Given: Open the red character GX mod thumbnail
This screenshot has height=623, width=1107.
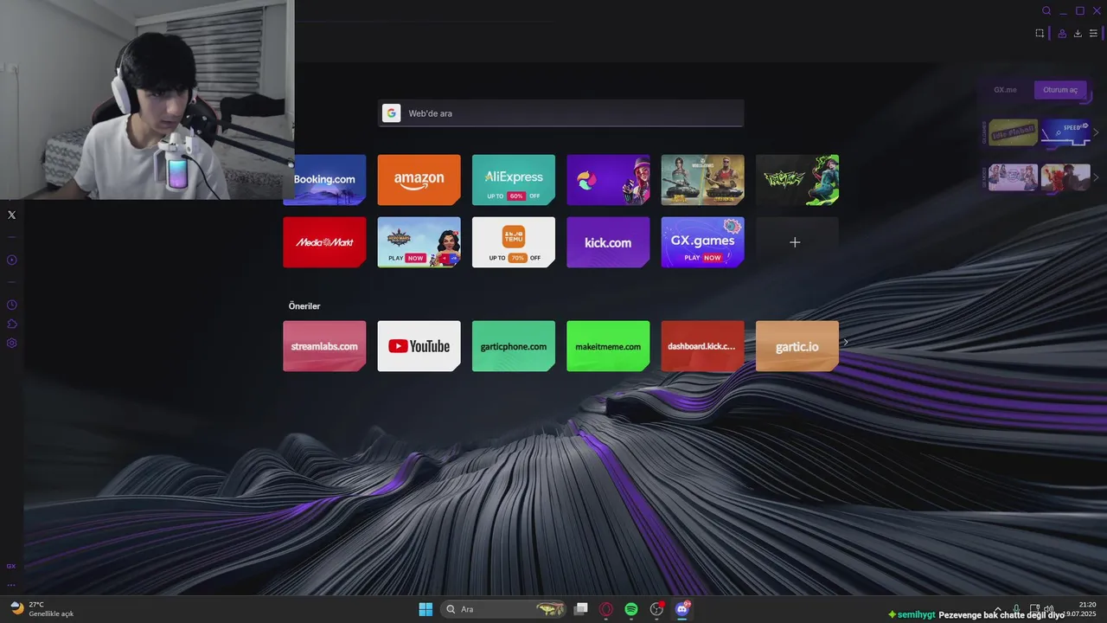Looking at the screenshot, I should tap(1066, 177).
